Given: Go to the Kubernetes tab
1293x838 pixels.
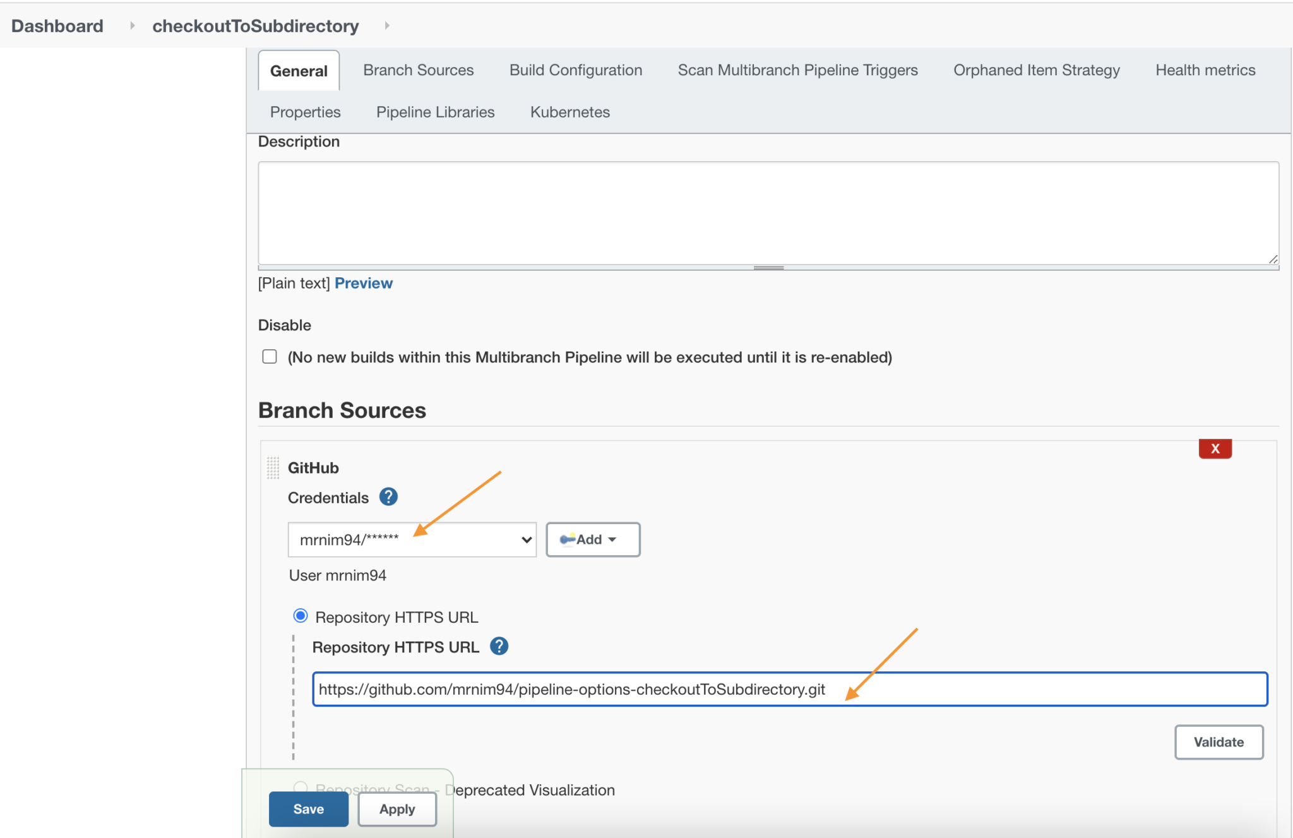Looking at the screenshot, I should tap(569, 112).
